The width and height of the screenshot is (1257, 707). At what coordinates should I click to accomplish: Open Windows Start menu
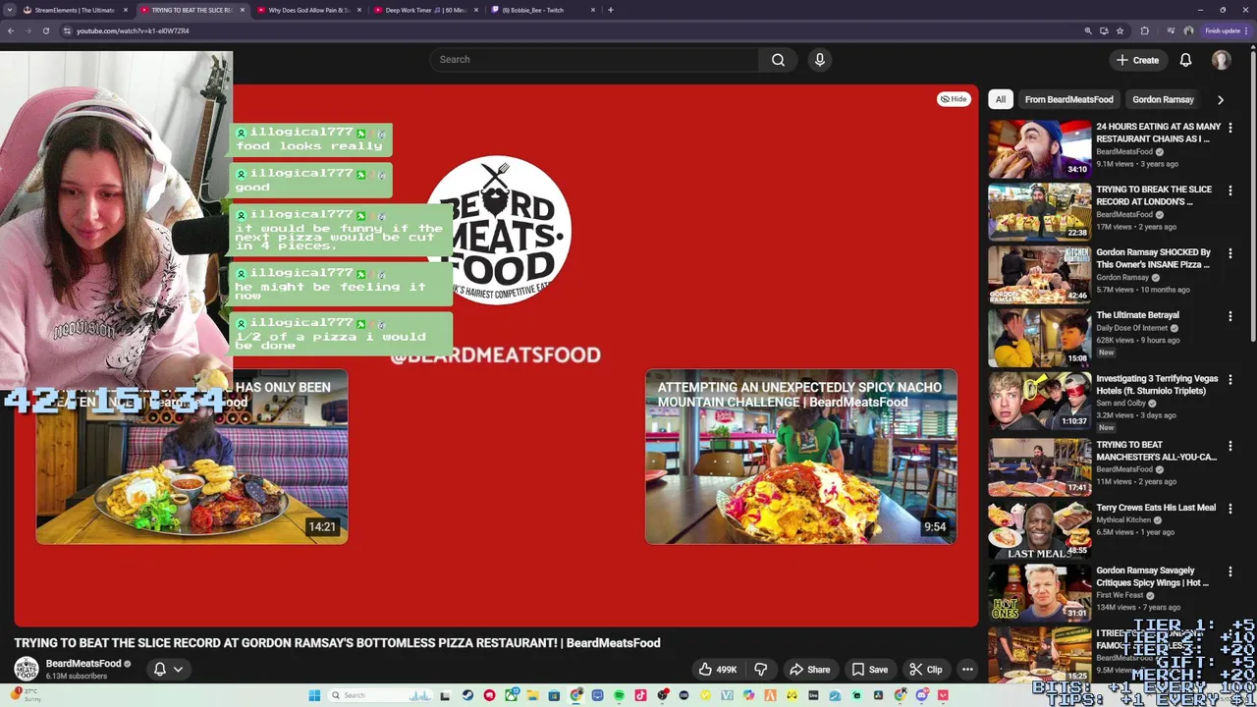[x=314, y=695]
